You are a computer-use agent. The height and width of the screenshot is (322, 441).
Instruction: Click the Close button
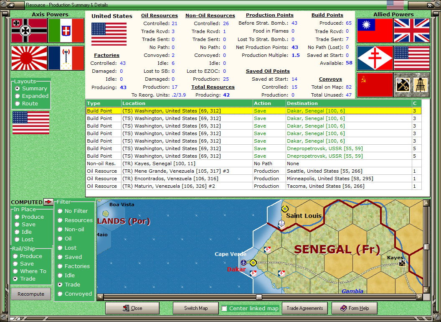click(x=132, y=308)
